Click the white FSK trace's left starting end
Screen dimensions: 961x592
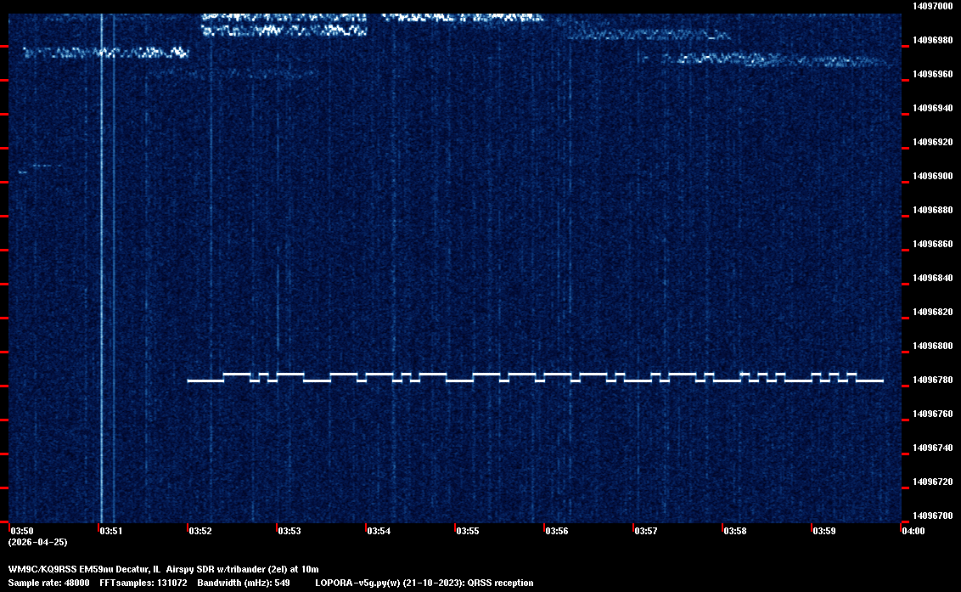click(189, 381)
